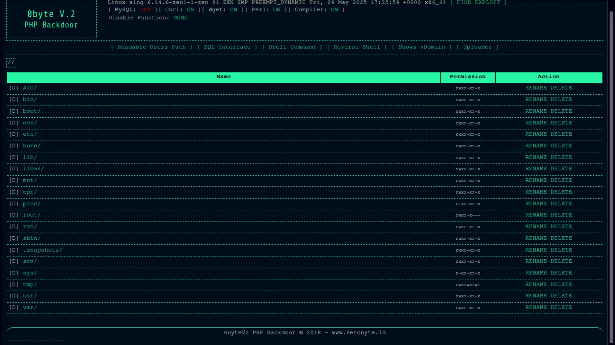Screen dimensions: 615x345
Task: Open the SQL Interface menu link
Action: pos(227,47)
